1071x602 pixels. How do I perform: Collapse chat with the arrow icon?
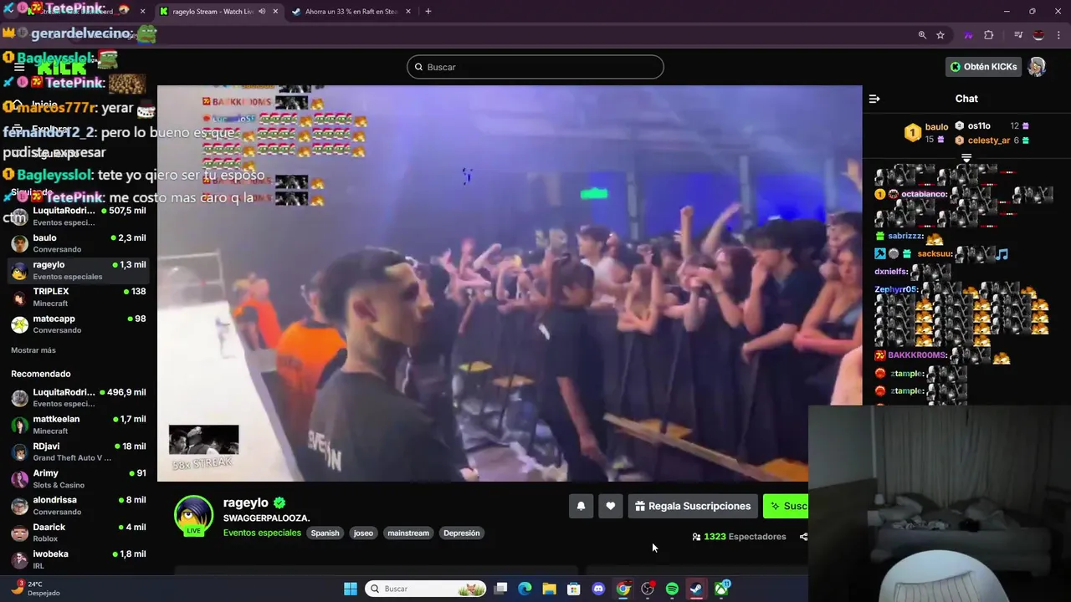tap(874, 99)
